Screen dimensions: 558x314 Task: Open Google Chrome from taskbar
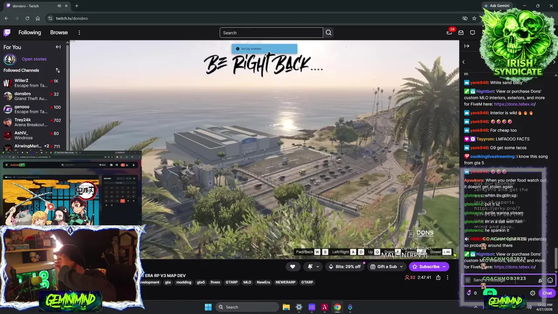[337, 307]
